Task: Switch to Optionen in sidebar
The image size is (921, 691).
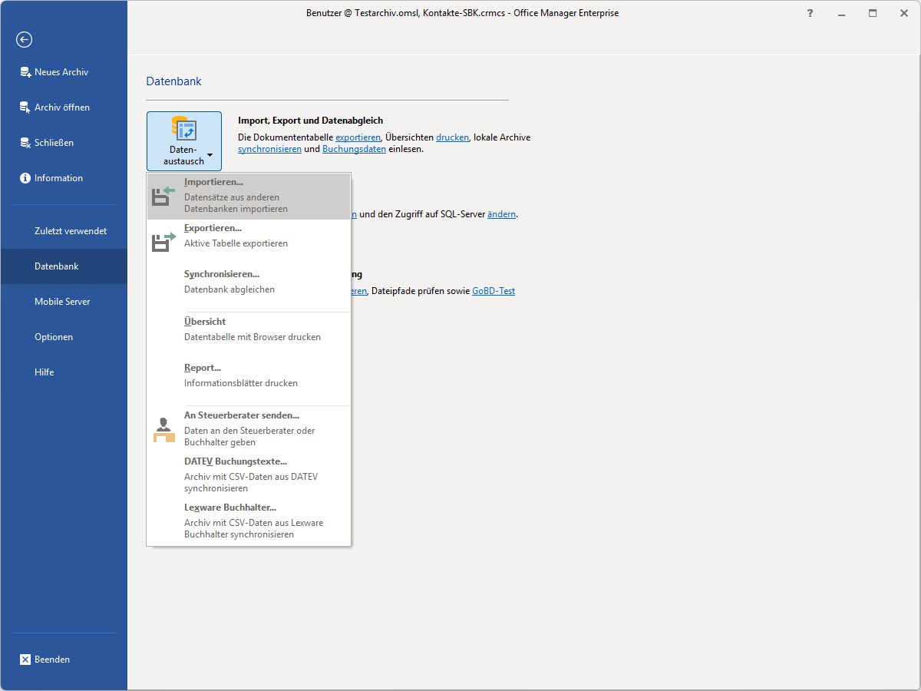Action: [54, 337]
